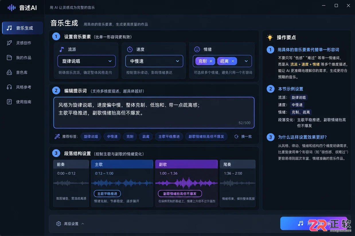The height and width of the screenshot is (236, 355).
Task: Open 音色库 in the sidebar
Action: [22, 72]
